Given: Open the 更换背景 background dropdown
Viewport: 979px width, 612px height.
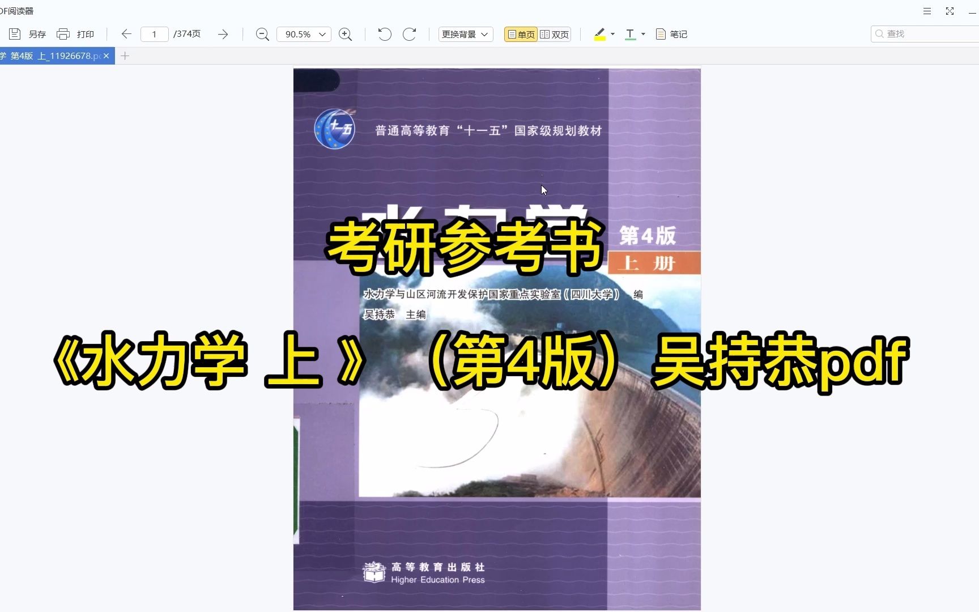Looking at the screenshot, I should 466,34.
